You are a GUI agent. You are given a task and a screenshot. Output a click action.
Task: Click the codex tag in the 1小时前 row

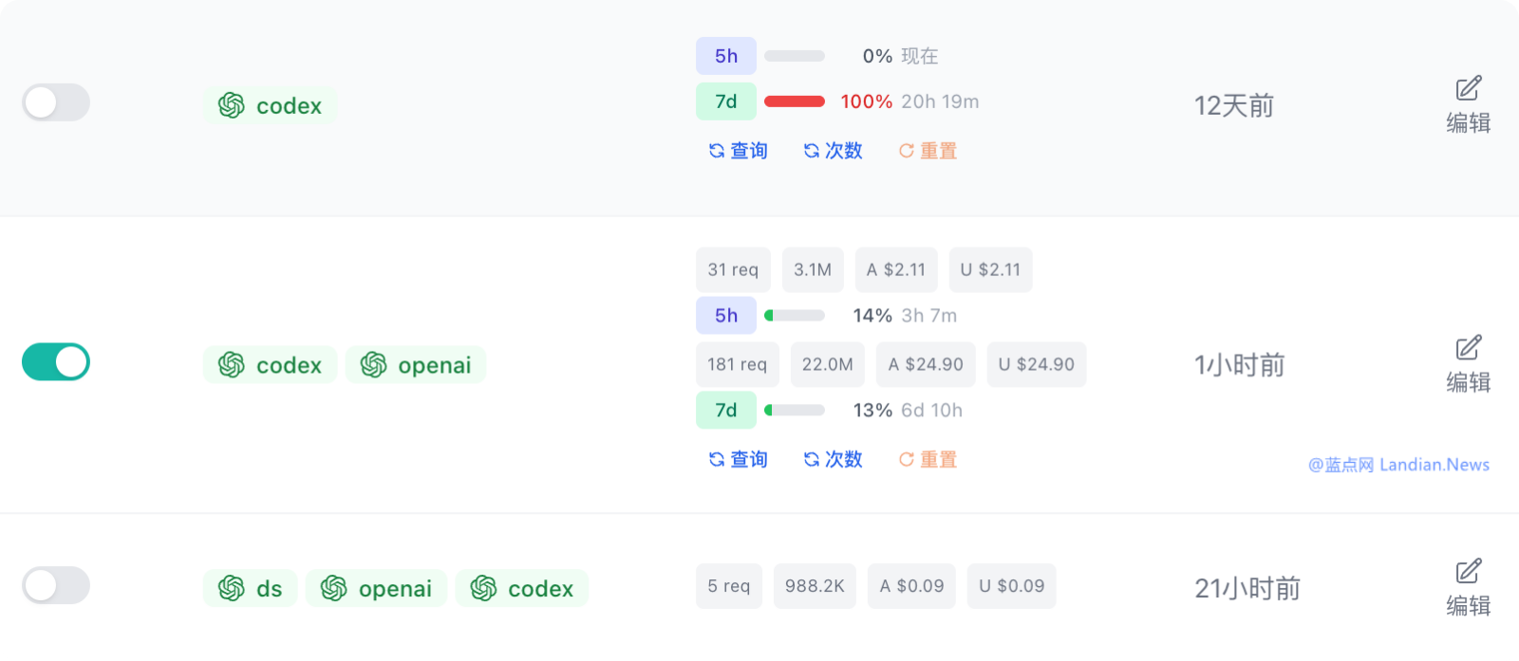pyautogui.click(x=271, y=365)
